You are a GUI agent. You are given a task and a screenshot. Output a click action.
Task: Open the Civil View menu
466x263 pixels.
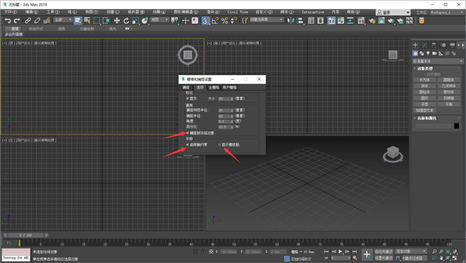pos(237,12)
